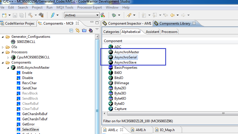Click the blue folder icon in Components view
This screenshot has width=238, height=134.
[x=84, y=30]
